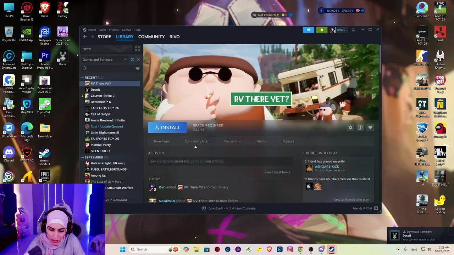Switch library to grid collections view icon
454x255 pixels.
(x=138, y=49)
